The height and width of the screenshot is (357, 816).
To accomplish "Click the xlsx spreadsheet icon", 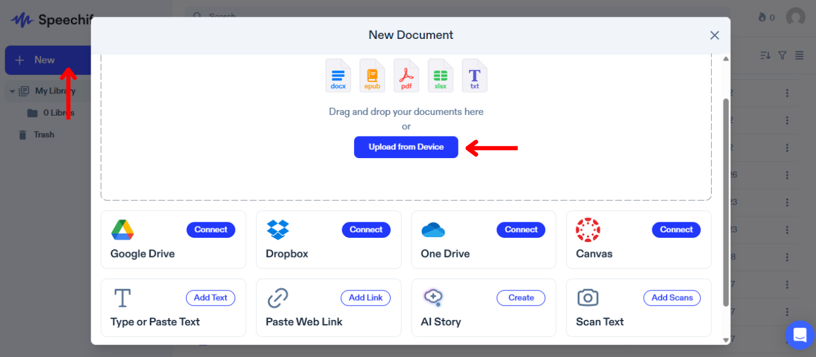I will (440, 75).
